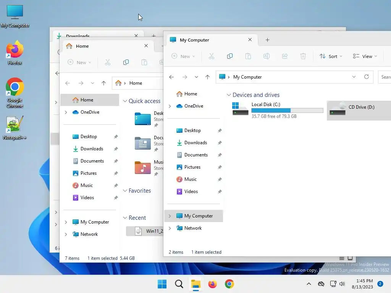Click Search box in My Computer window

[x=385, y=77]
